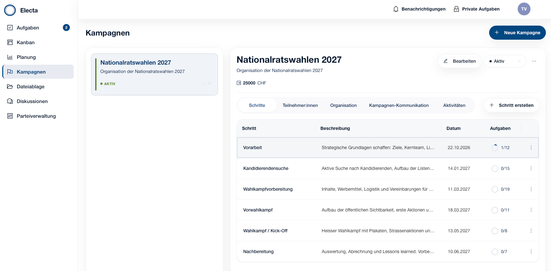
Task: Switch to the Aktivitäten tab
Action: (454, 105)
